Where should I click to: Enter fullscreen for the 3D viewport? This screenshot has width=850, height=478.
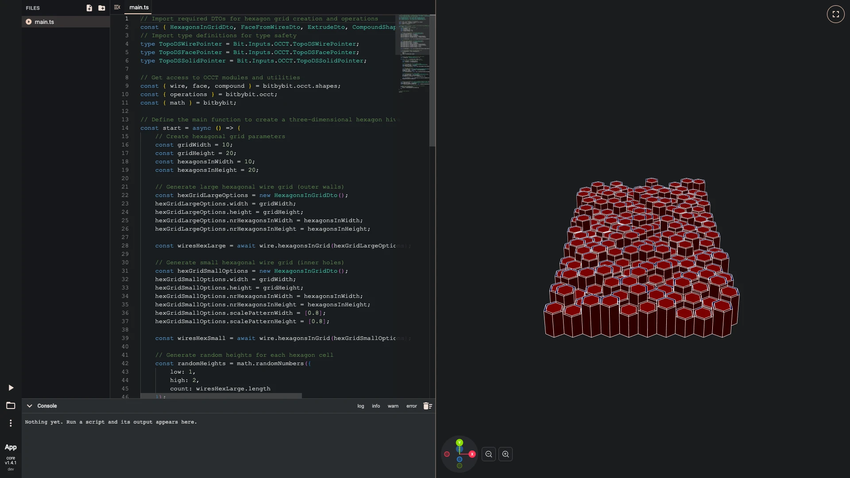point(835,14)
